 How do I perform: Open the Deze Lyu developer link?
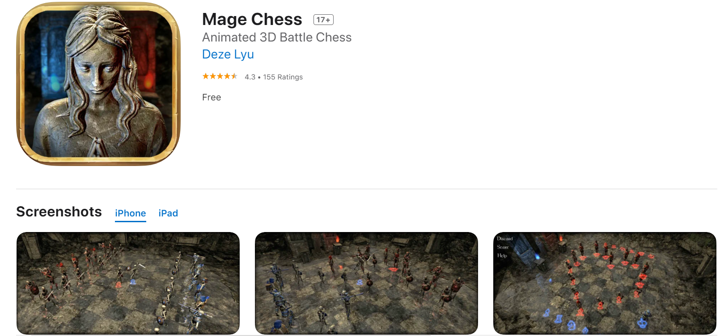pos(228,54)
